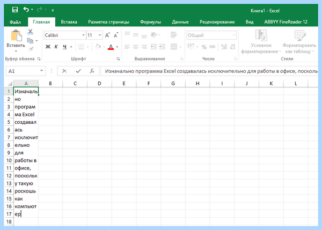Open the font color dropdown arrow
This screenshot has height=230, width=322.
pos(117,47)
